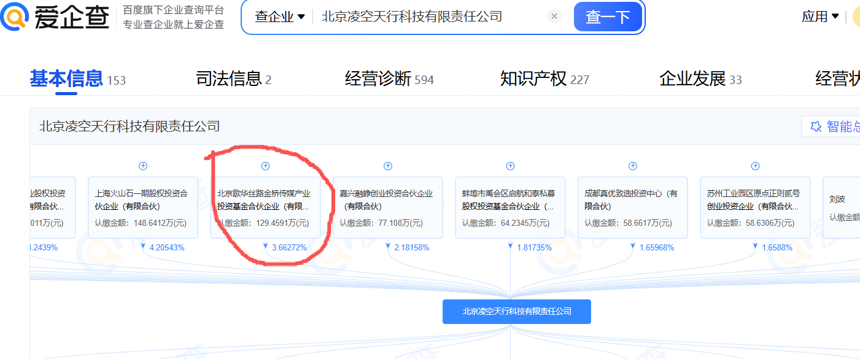Click the 4.20543% shareholding percentage
Viewport: 860px width, 359px height.
pos(166,248)
